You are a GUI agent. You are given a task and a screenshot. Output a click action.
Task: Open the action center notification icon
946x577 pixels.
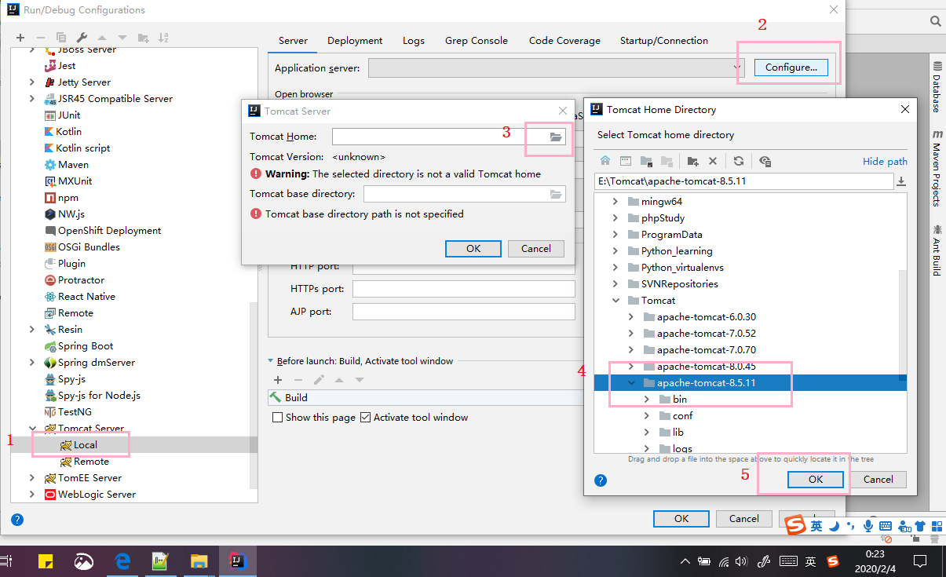click(921, 561)
